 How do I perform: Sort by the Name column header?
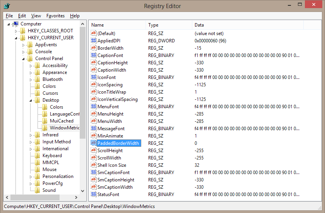point(117,25)
